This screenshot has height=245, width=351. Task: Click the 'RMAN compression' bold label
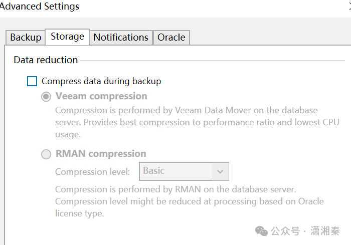pyautogui.click(x=101, y=154)
